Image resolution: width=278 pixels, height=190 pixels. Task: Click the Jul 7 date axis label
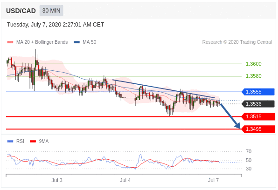pos(213,180)
